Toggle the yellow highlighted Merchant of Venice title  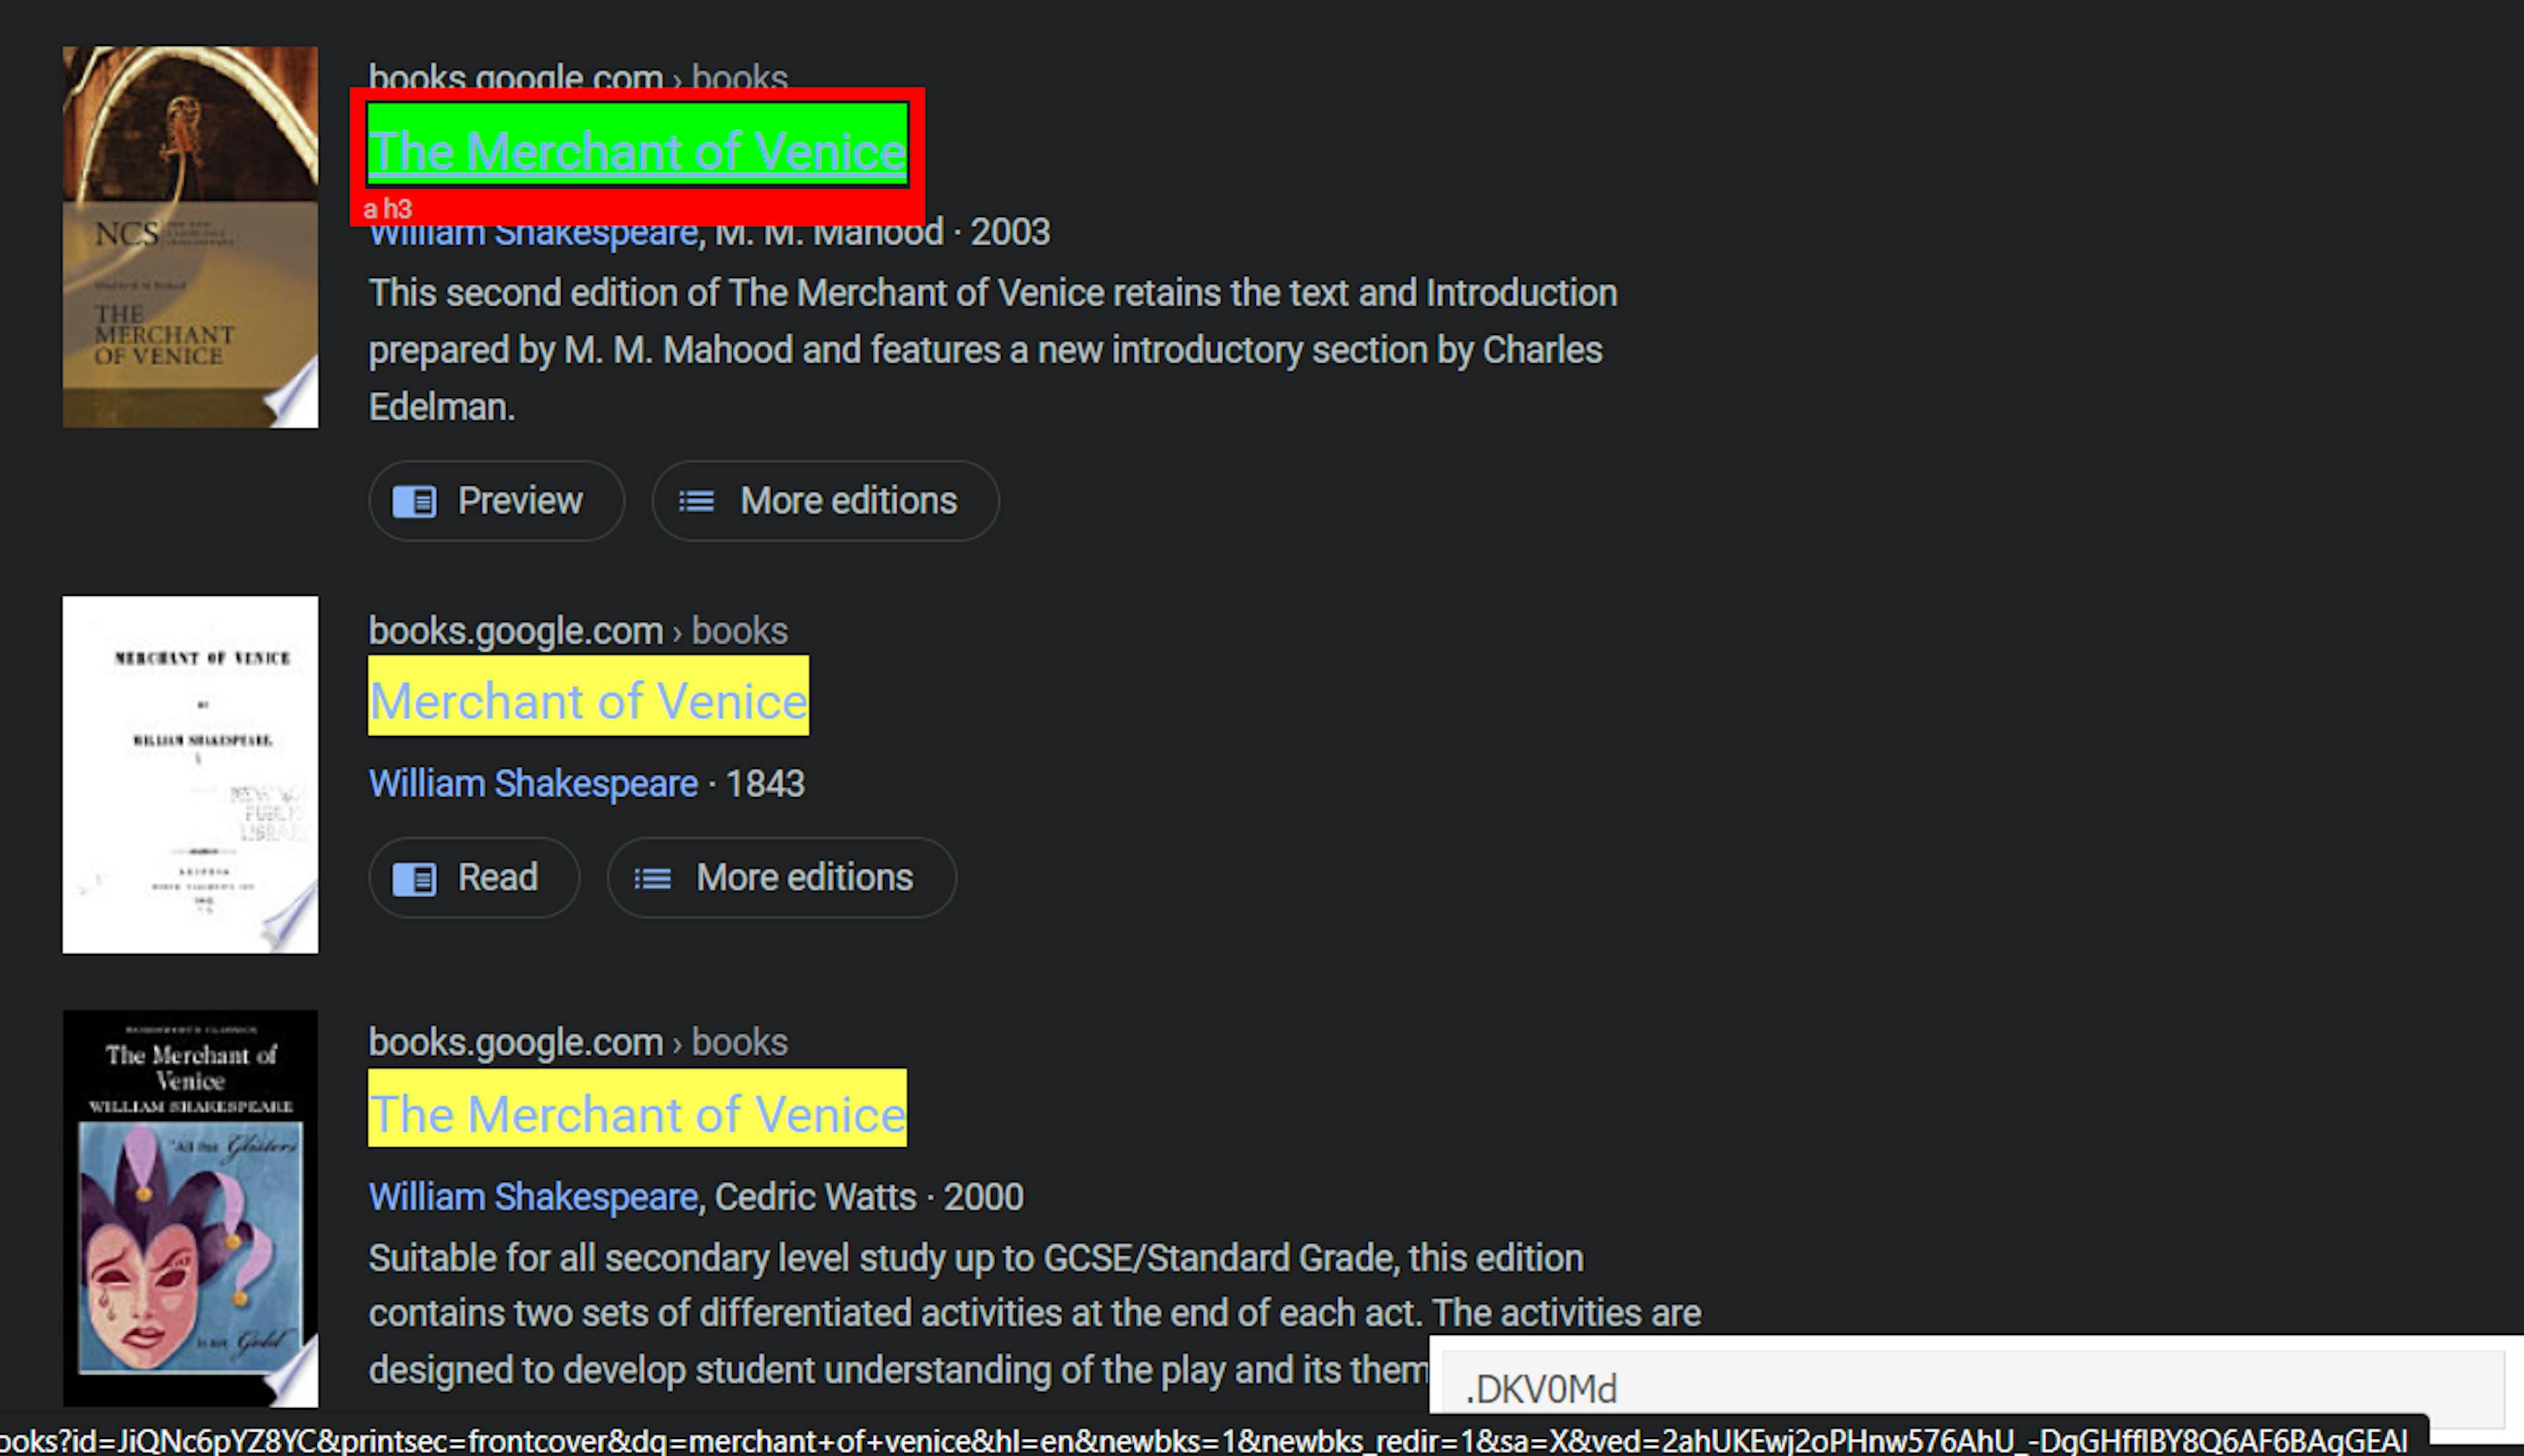pyautogui.click(x=590, y=702)
